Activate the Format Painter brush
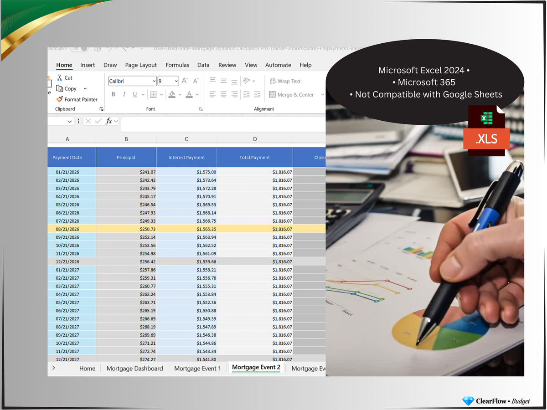 coord(77,99)
